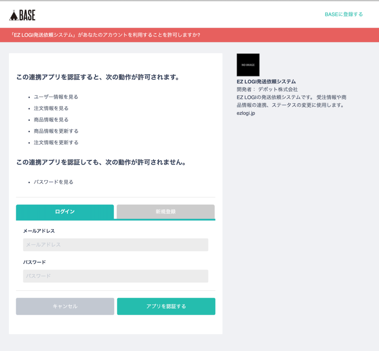Focus the メールアドレス input field

click(x=115, y=245)
